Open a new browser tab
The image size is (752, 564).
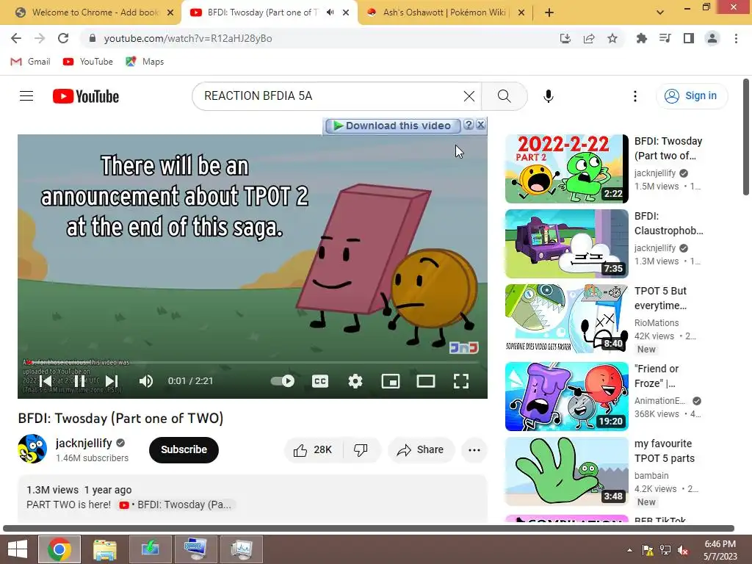click(549, 12)
